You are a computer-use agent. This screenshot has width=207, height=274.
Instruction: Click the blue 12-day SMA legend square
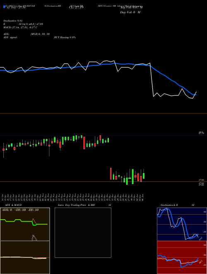(x=4, y=7)
